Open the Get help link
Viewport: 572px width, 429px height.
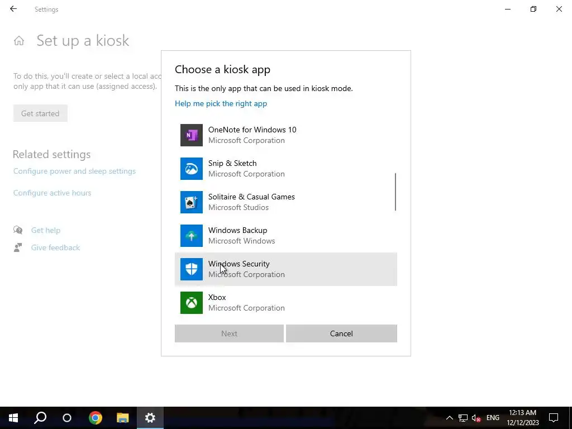(x=46, y=230)
